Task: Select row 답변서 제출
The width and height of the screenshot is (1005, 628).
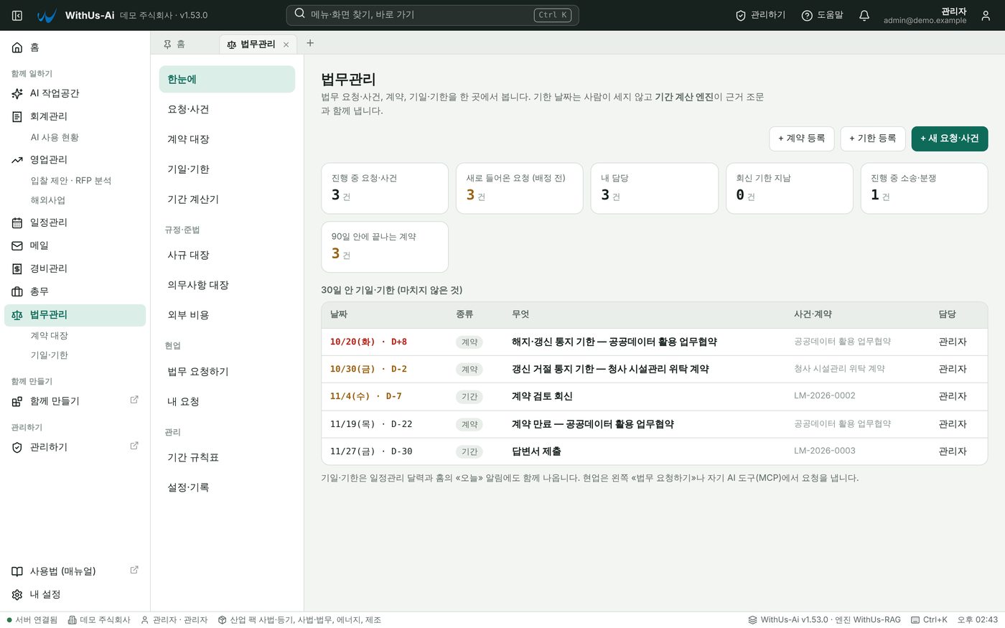Action: pyautogui.click(x=654, y=451)
